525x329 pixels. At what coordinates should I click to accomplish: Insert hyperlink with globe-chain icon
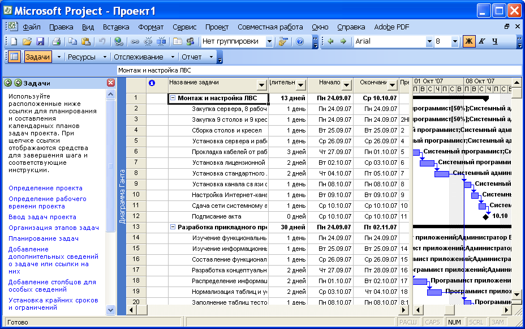[118, 41]
